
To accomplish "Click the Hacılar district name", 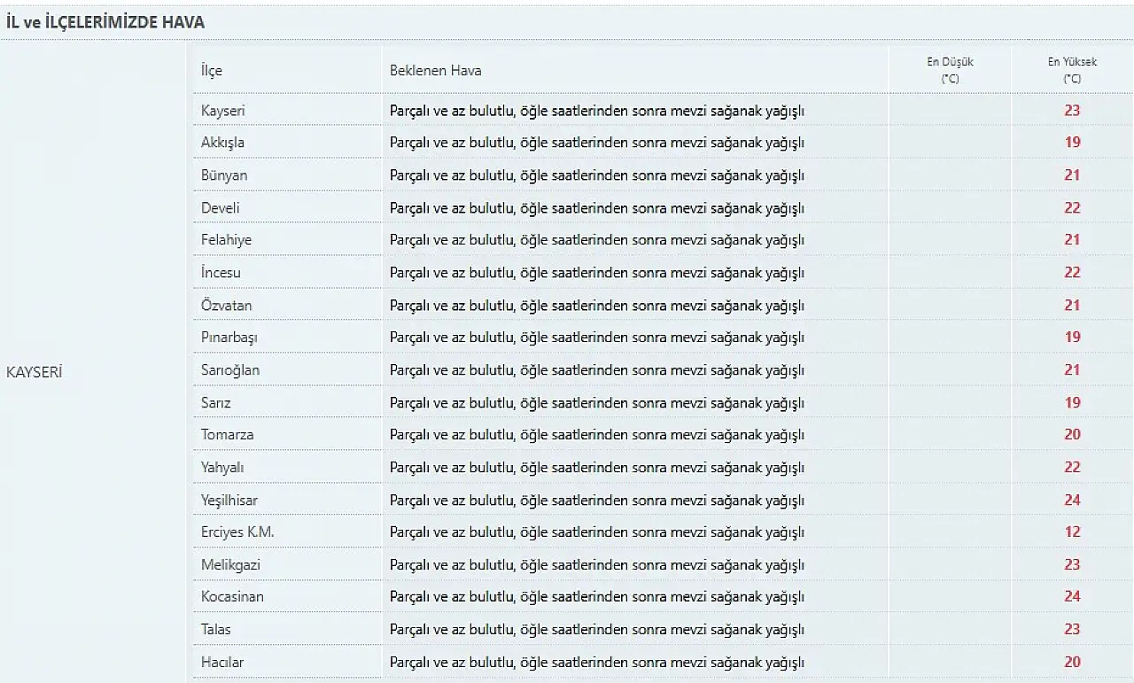I will pos(222,662).
